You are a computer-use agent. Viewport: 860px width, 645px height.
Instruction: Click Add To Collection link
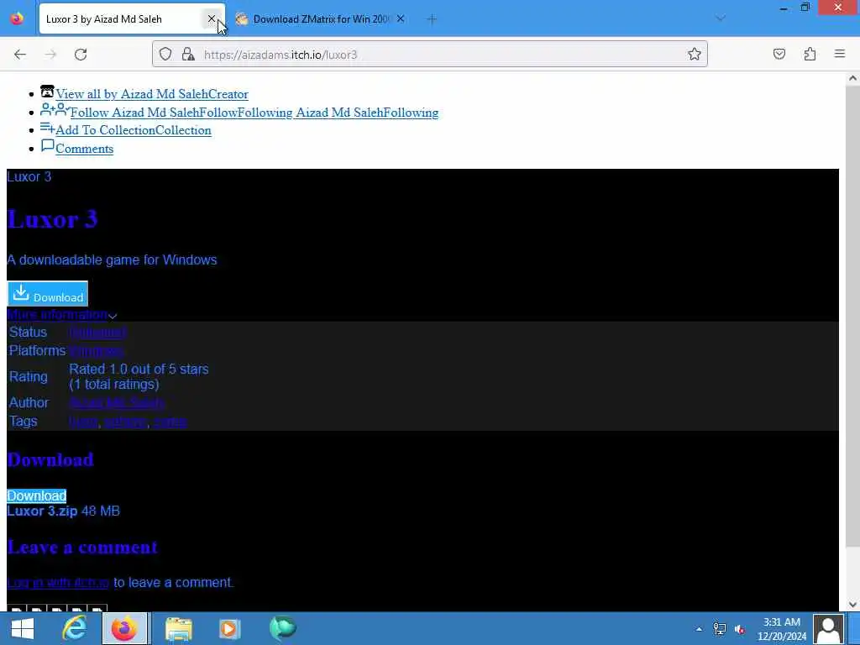click(134, 130)
